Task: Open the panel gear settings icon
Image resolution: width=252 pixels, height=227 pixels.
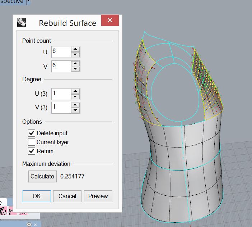Action: [x=29, y=224]
